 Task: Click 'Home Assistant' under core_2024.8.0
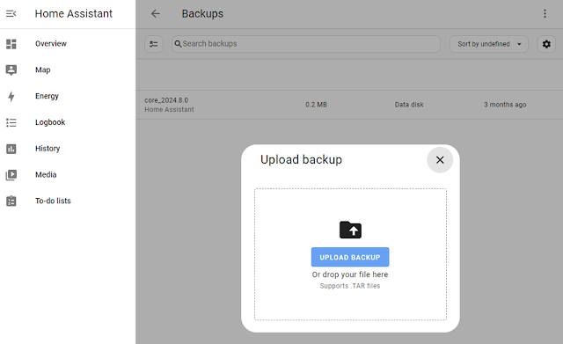pos(169,109)
